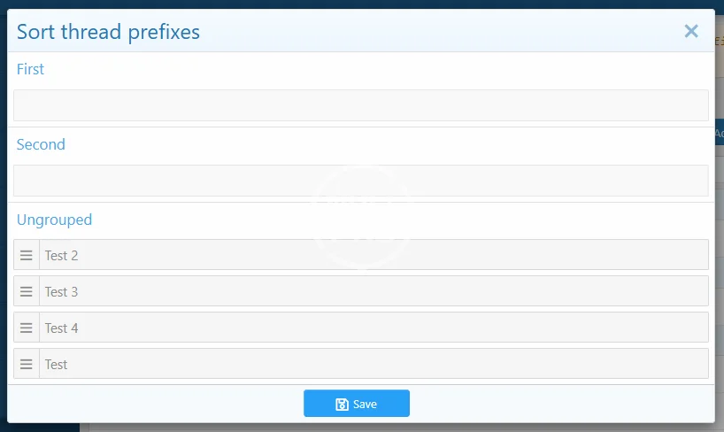This screenshot has width=724, height=432.
Task: Click the floppy disk icon on Save
Action: [342, 404]
